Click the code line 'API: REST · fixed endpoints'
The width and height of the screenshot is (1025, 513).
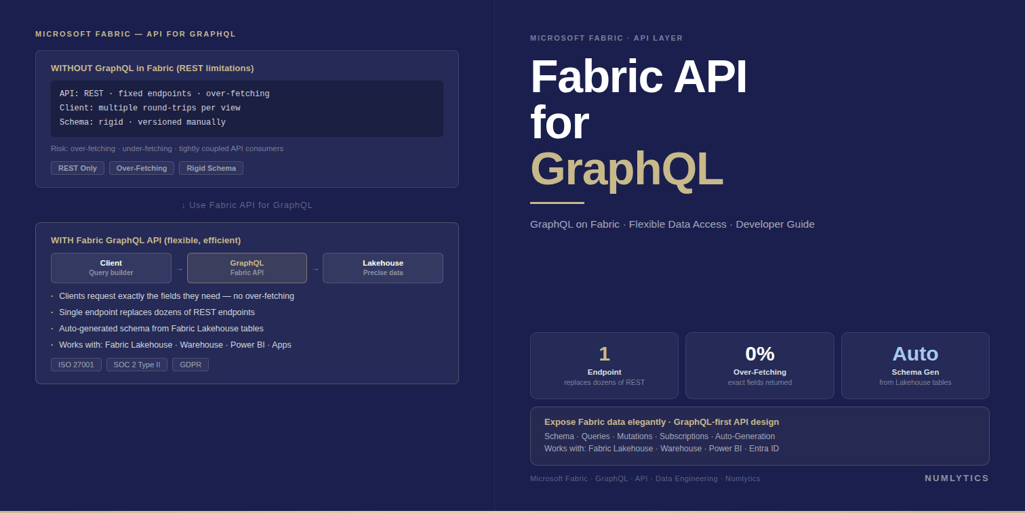tap(165, 94)
